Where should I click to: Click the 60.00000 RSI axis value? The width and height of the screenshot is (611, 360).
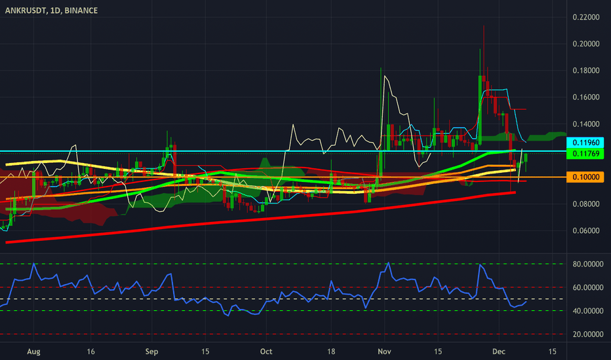tap(587, 287)
